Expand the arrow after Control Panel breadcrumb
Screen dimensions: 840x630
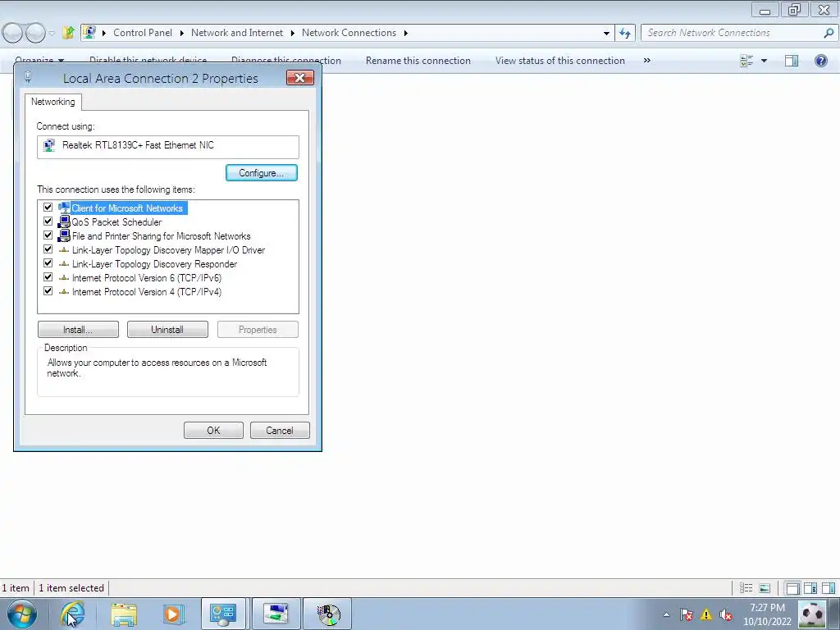(181, 33)
